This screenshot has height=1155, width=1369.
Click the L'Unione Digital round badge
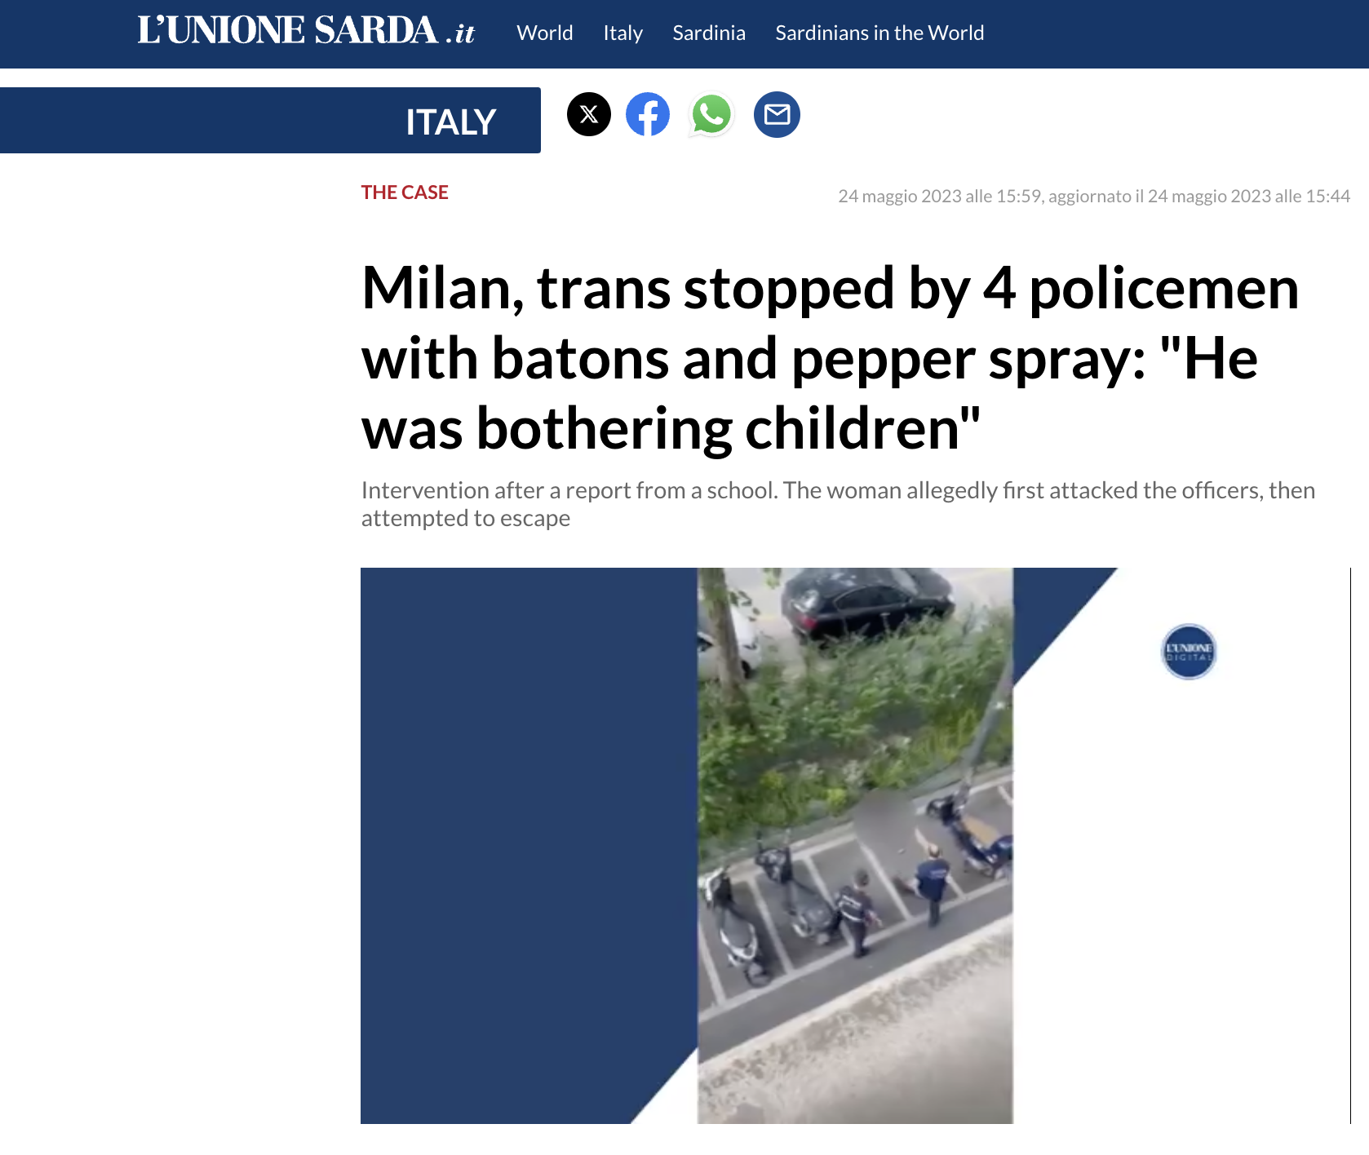tap(1189, 652)
